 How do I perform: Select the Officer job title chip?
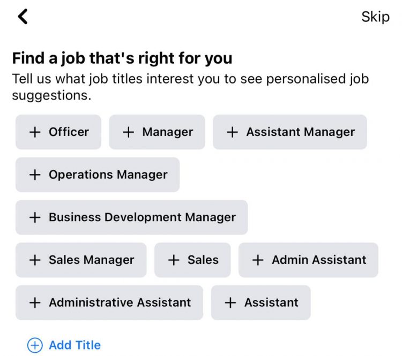(x=58, y=132)
